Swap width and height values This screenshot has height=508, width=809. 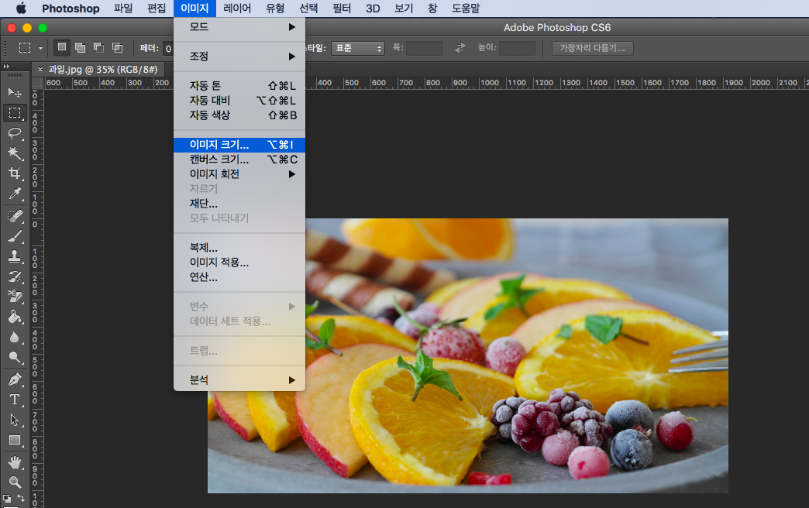pyautogui.click(x=460, y=48)
